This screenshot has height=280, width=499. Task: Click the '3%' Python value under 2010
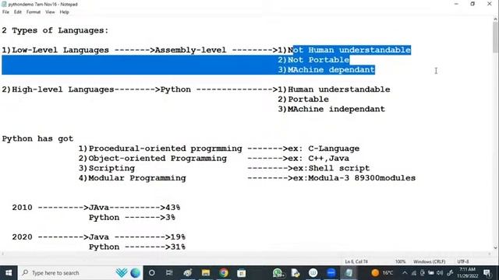pyautogui.click(x=170, y=218)
